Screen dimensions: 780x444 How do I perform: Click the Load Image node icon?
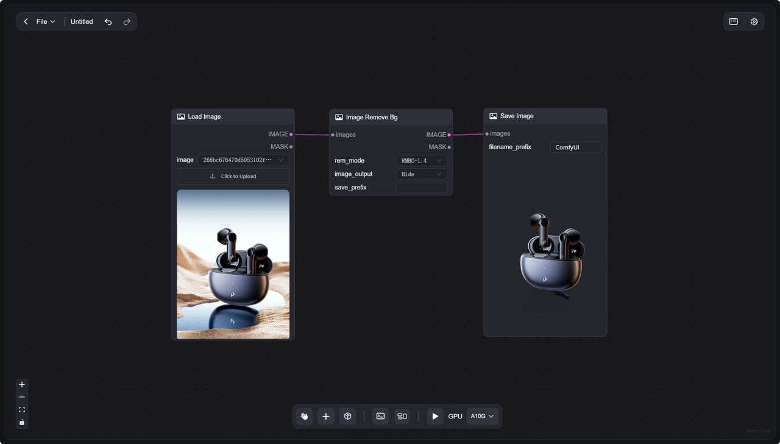point(181,116)
